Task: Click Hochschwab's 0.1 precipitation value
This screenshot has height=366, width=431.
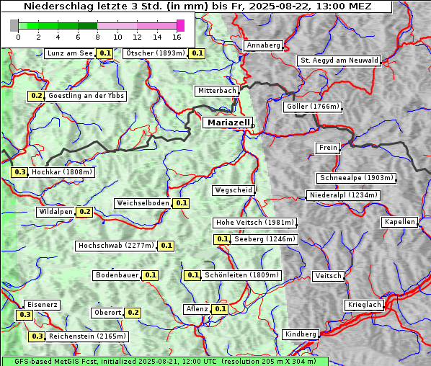Action: [x=166, y=246]
